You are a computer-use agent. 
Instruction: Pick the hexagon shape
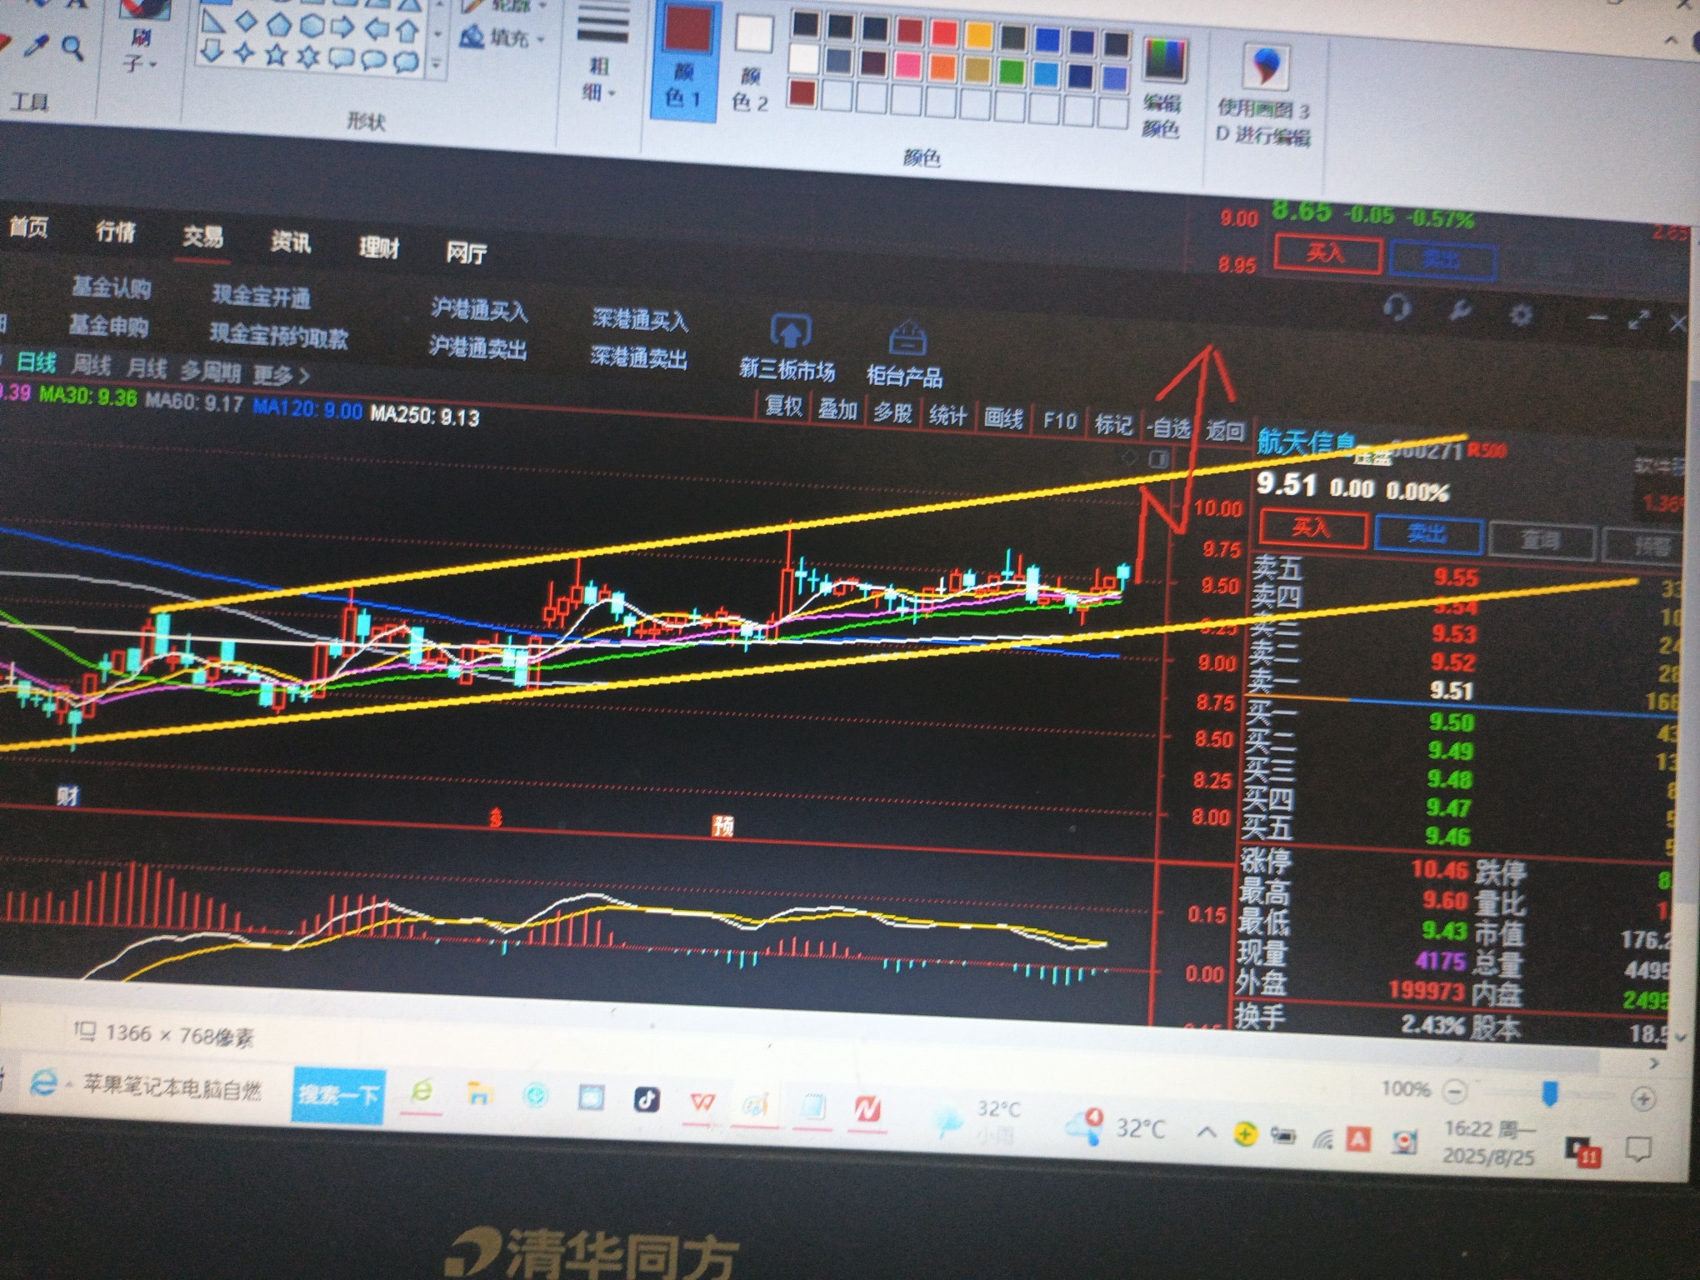coord(312,26)
